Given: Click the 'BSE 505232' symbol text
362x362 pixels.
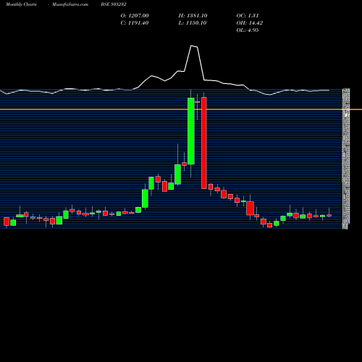Looking at the screenshot, I should (x=114, y=4).
